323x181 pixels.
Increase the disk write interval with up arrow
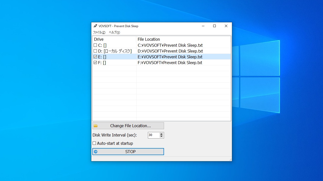(161, 134)
